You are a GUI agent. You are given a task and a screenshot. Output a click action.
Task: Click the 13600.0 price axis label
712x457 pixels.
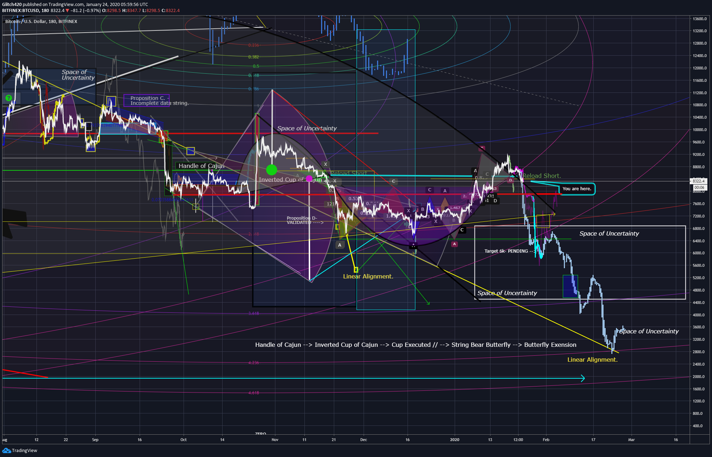point(700,19)
